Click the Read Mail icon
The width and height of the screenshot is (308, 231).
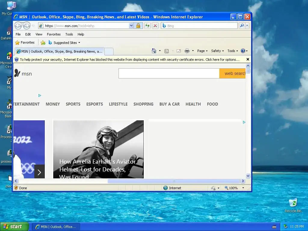tap(179, 51)
